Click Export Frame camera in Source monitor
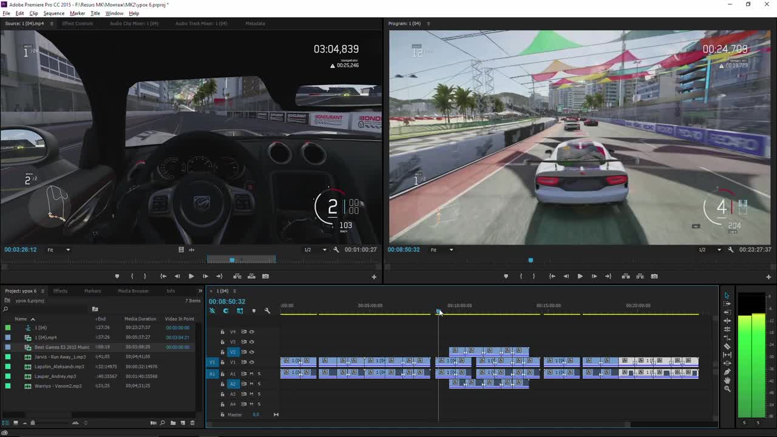 [x=265, y=276]
